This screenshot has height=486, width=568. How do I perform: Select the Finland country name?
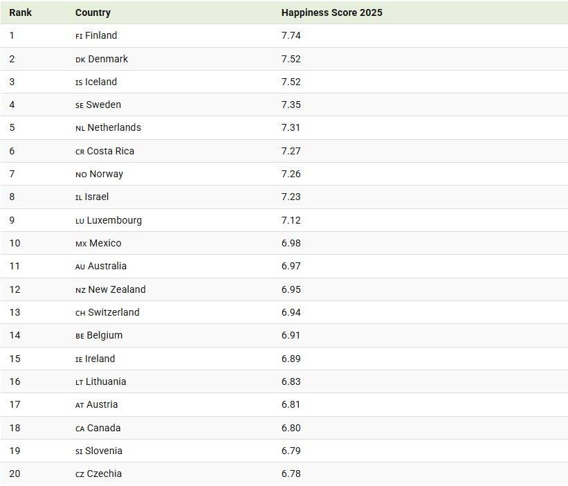tap(101, 35)
